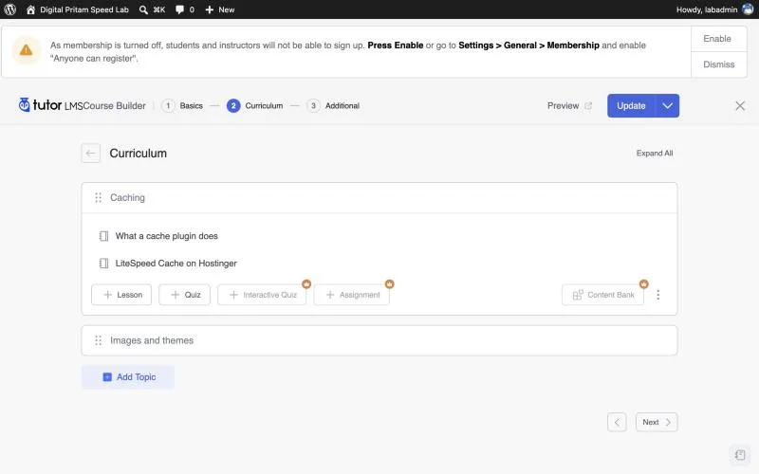Go to the Basics step
Screen dimensions: 759x474
click(182, 105)
